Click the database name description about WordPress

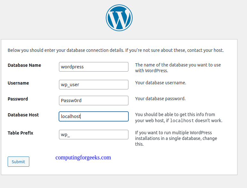click(x=178, y=68)
